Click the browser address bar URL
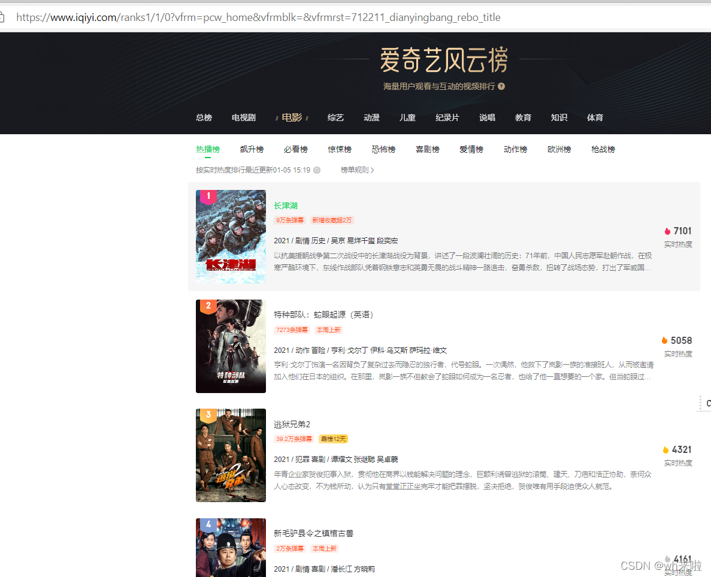Viewport: 711px width, 577px height. point(258,17)
